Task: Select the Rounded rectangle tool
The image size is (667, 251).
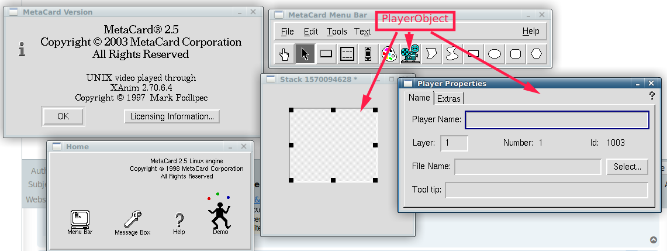Action: coord(516,54)
